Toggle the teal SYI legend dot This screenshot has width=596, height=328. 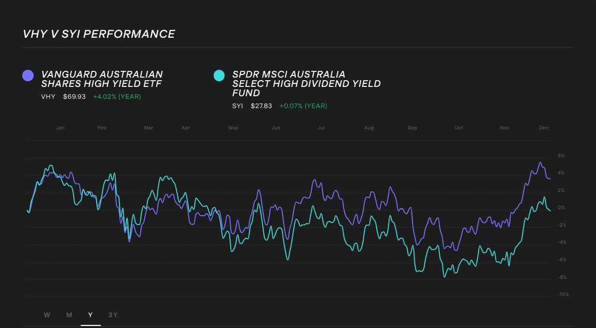219,75
